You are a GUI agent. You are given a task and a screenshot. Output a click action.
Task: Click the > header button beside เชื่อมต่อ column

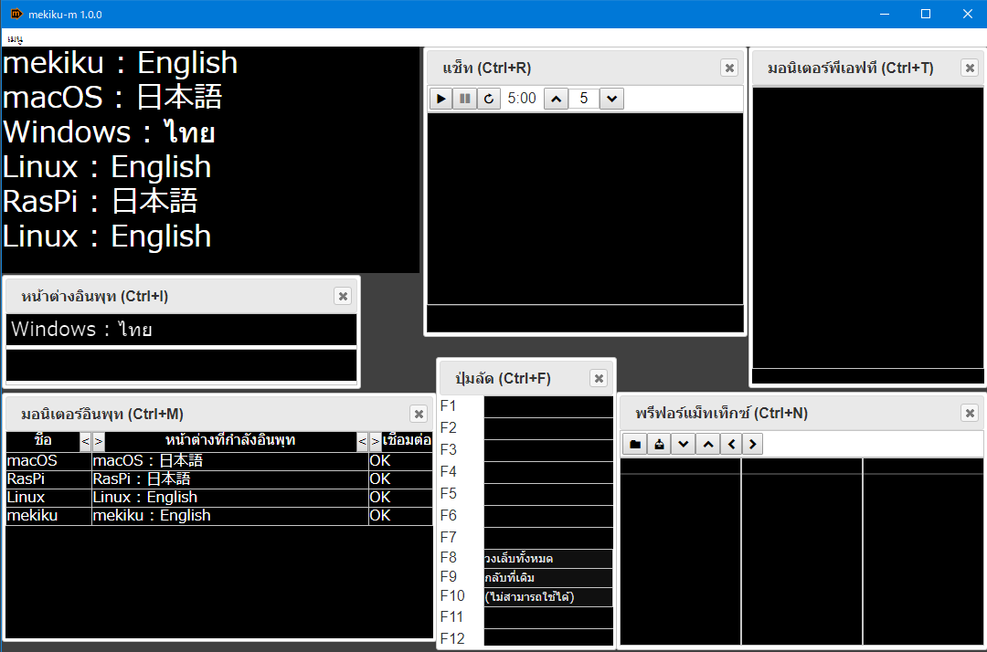(x=374, y=441)
